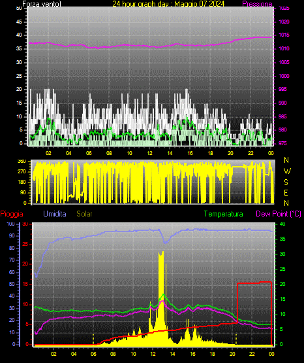
Task: Select hour 18 on the wind graph time axis
Action: (x=210, y=153)
